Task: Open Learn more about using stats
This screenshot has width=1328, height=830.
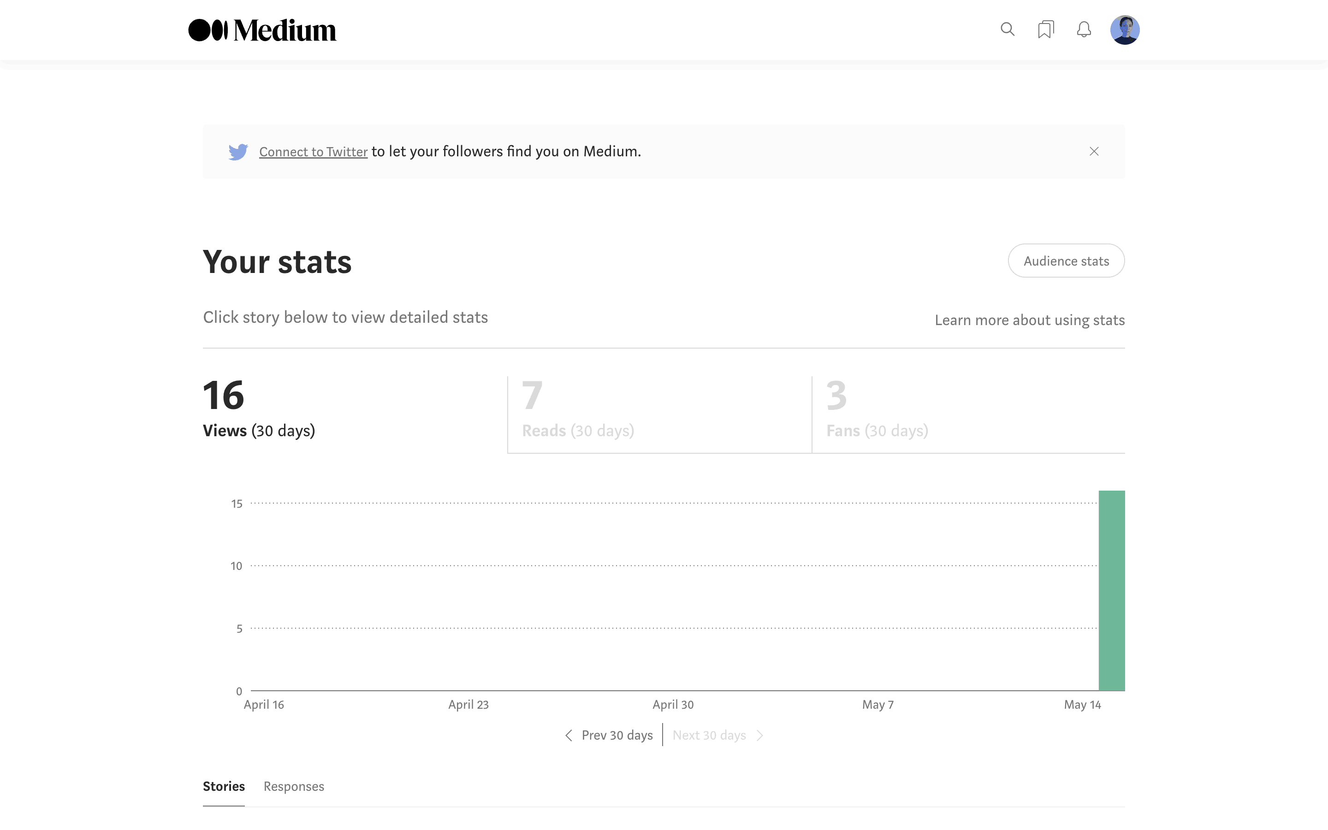Action: tap(1030, 320)
